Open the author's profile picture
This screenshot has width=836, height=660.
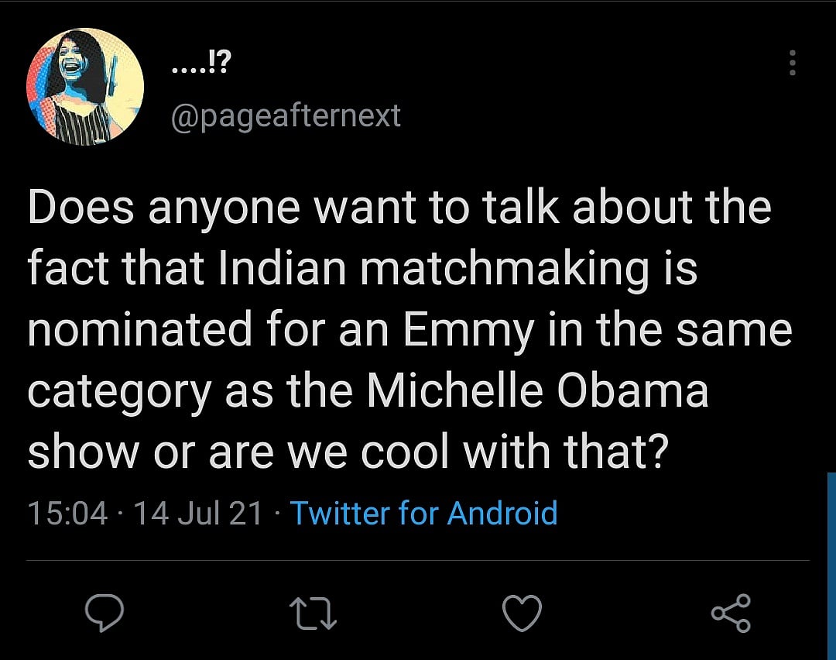point(85,87)
